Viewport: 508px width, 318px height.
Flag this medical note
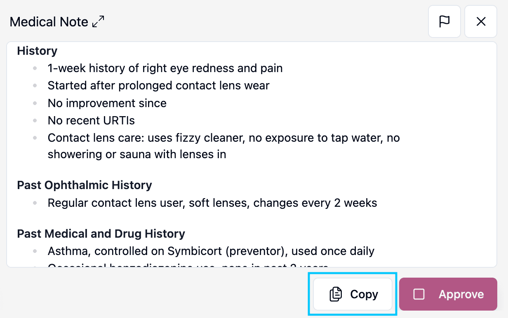tap(444, 21)
